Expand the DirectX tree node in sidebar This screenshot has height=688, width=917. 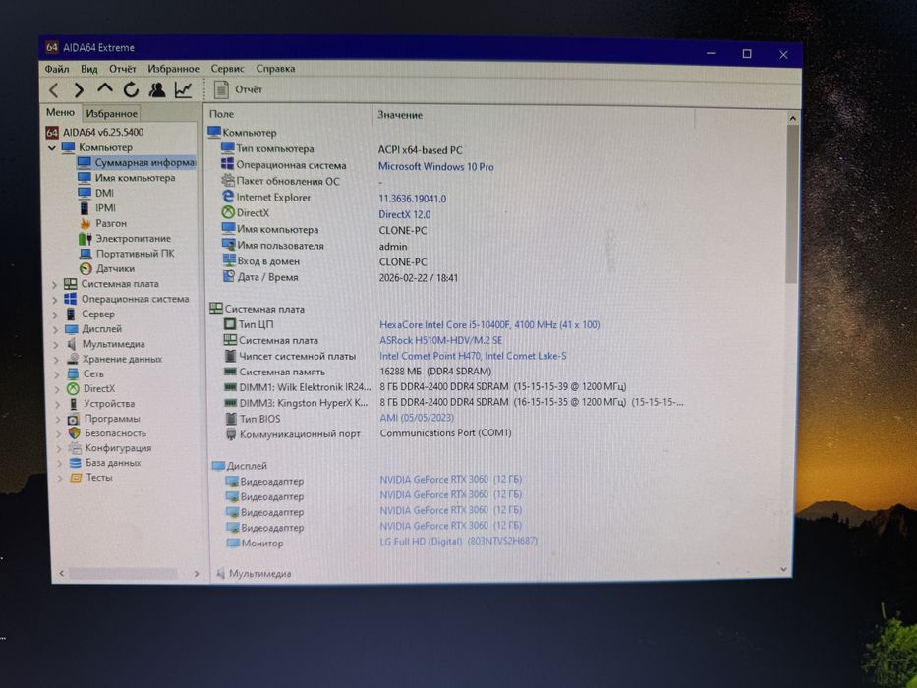[58, 389]
